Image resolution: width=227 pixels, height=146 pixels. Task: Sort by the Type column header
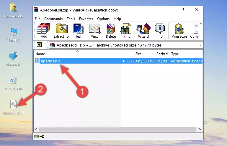point(186,54)
